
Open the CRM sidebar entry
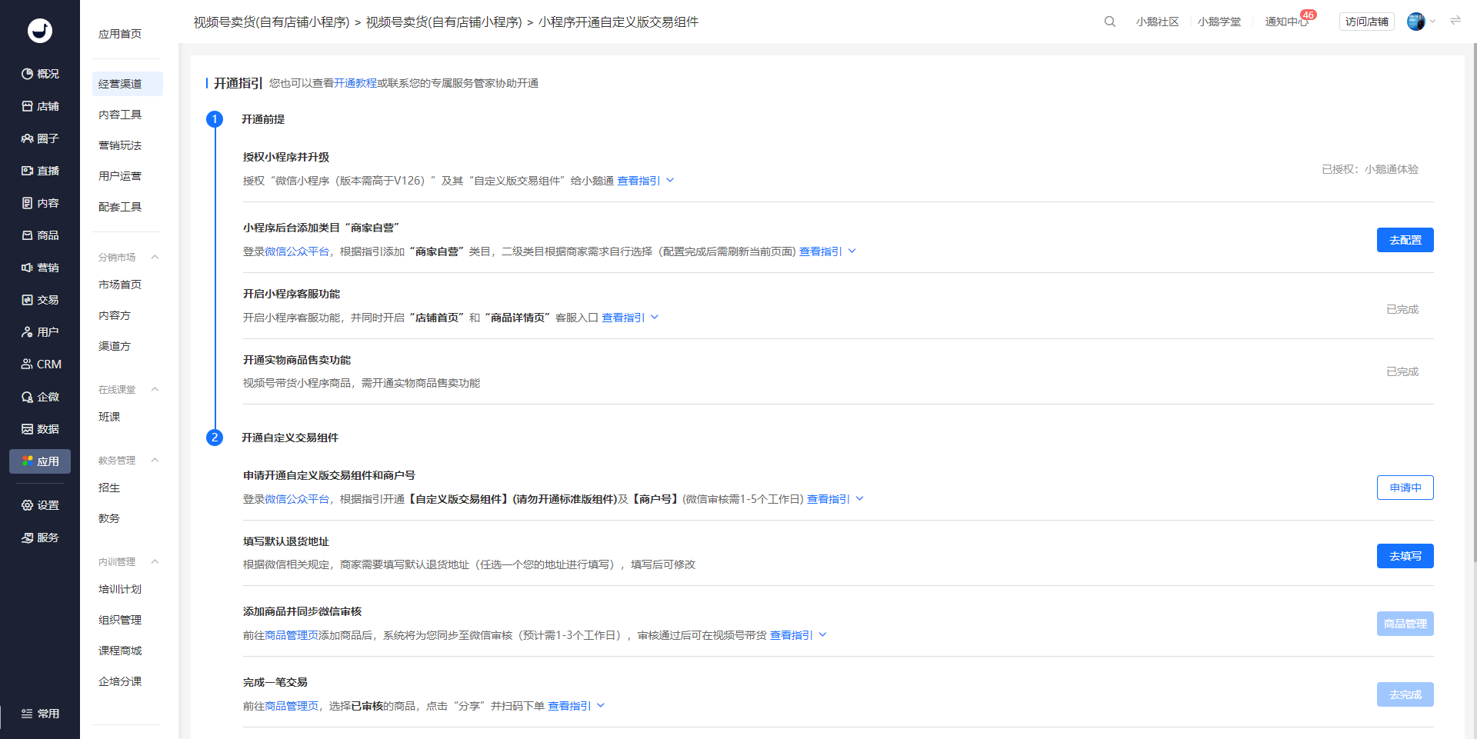click(x=40, y=365)
